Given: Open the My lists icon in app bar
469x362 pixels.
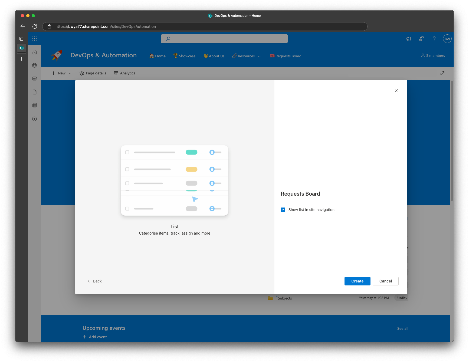Looking at the screenshot, I should pyautogui.click(x=35, y=105).
